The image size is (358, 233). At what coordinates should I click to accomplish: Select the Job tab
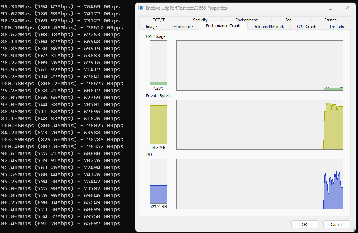click(289, 20)
